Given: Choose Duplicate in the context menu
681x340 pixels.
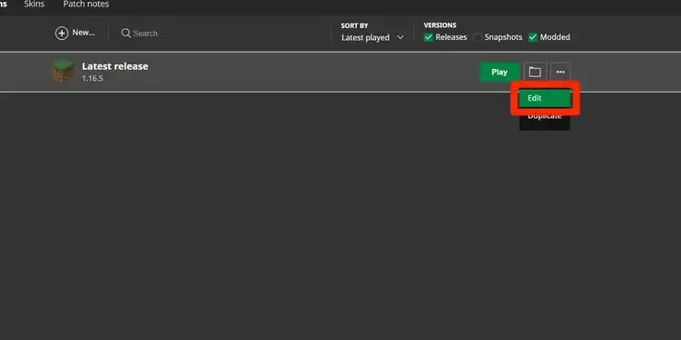Looking at the screenshot, I should pos(544,117).
